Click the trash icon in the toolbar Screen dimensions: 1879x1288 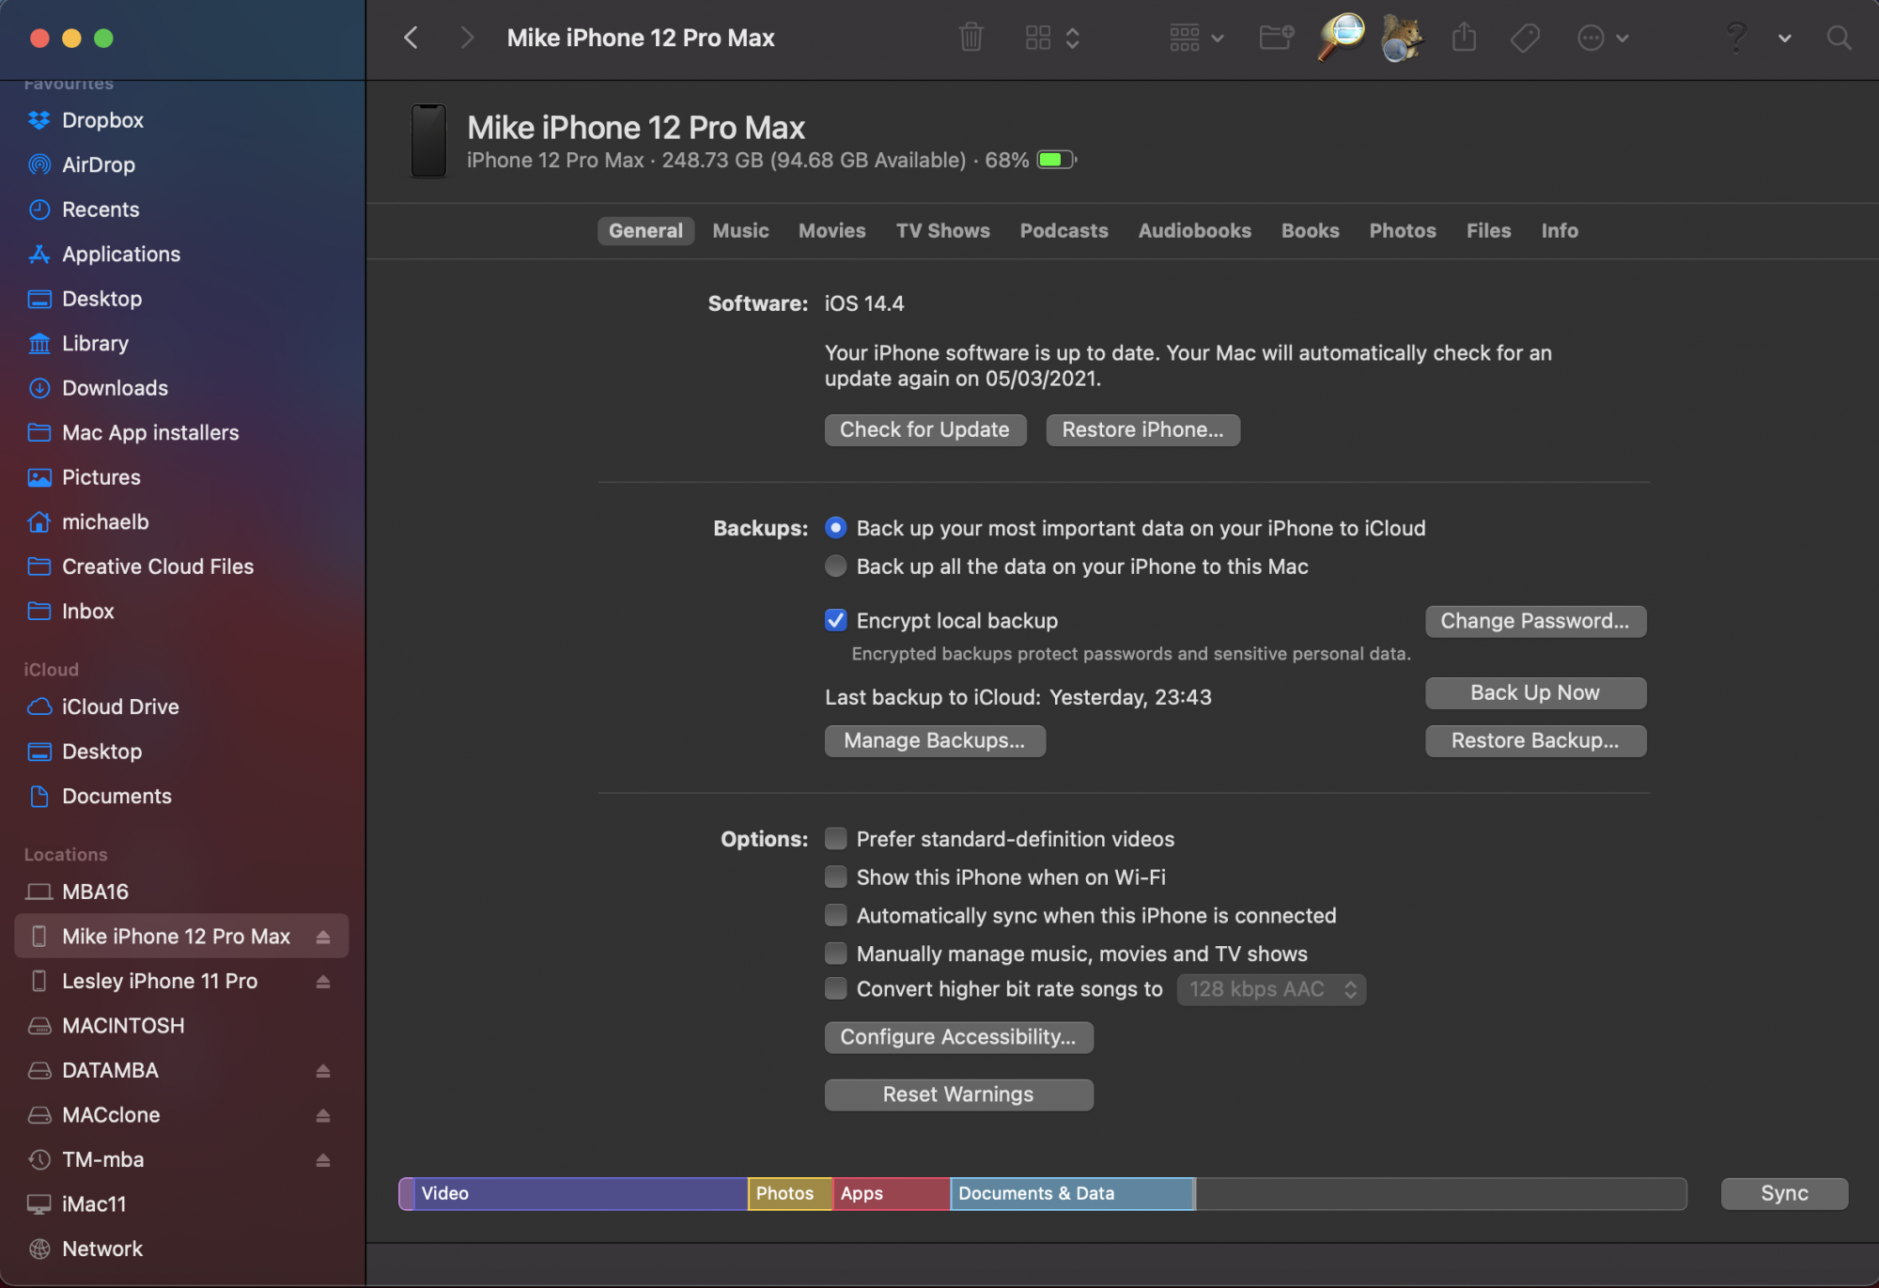(971, 39)
